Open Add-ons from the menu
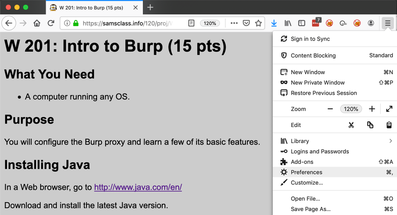Viewport: 397px width, 215px height. pyautogui.click(x=335, y=162)
